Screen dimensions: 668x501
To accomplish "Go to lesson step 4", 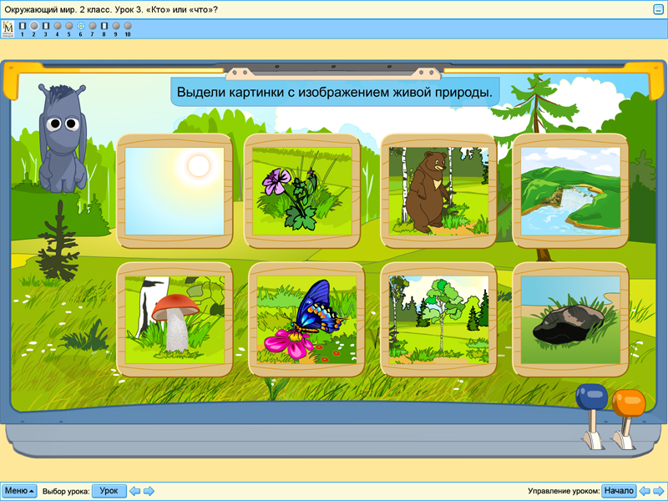I will [x=58, y=26].
